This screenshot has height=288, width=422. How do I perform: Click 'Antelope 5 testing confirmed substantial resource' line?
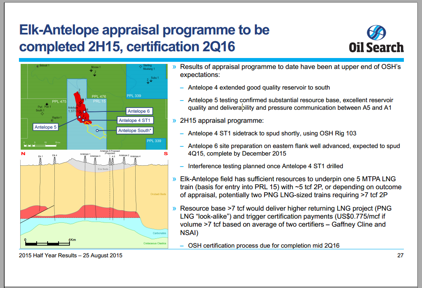click(291, 104)
